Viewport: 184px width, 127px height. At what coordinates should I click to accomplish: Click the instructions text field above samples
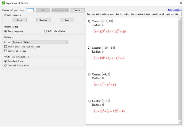tap(133, 14)
